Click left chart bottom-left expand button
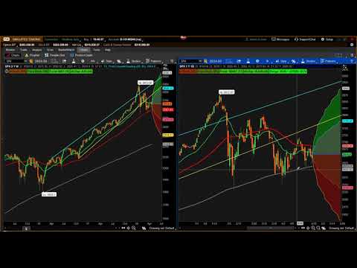The image size is (357, 268). click(x=26, y=229)
